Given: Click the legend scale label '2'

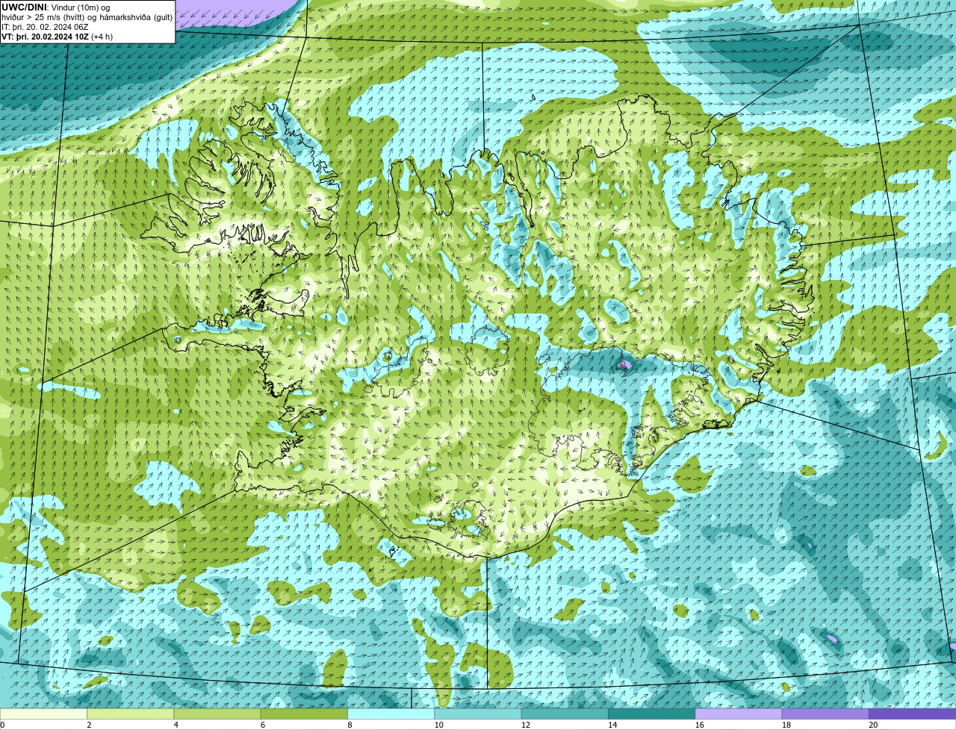Looking at the screenshot, I should (89, 725).
